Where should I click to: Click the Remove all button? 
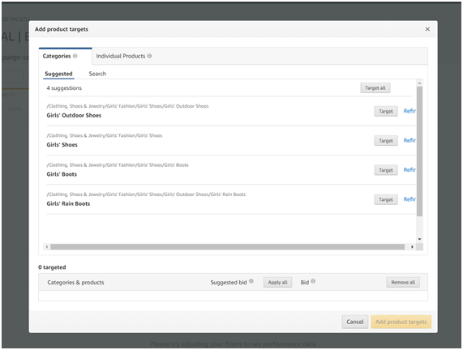click(x=403, y=283)
